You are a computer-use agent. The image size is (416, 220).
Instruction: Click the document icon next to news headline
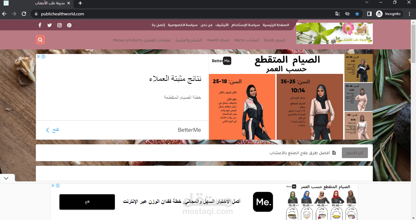(334, 153)
